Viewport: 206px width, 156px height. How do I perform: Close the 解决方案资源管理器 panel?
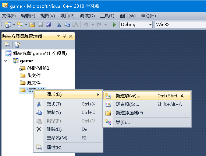point(71,36)
